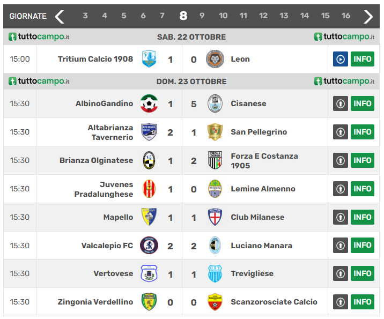Open INFO for Valcalepio FC vs Luciano Manara
384x319 pixels.
[x=363, y=246]
